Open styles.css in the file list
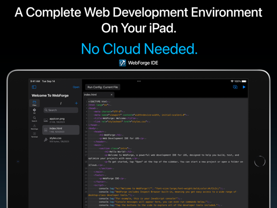The width and height of the screenshot is (277, 208). (61, 140)
